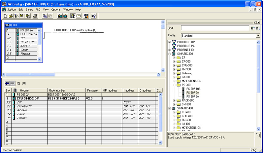
Task: Click the Upload to PG icon
Action: (x=65, y=16)
